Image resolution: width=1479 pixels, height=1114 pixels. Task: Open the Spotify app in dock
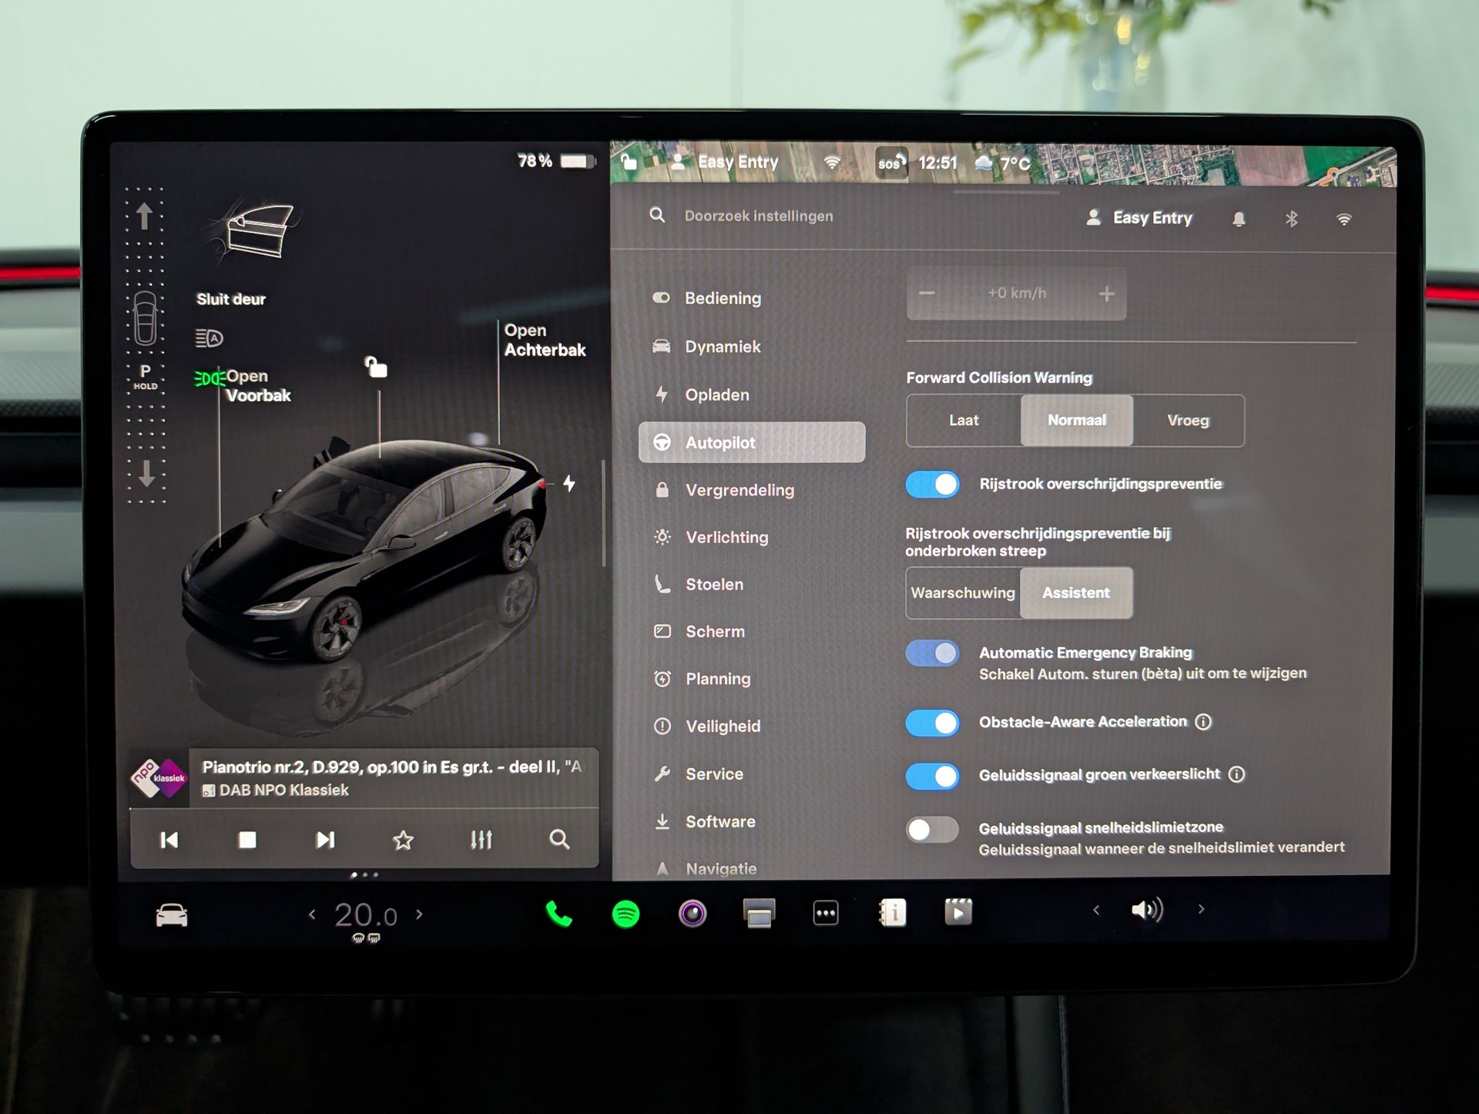[x=625, y=914]
